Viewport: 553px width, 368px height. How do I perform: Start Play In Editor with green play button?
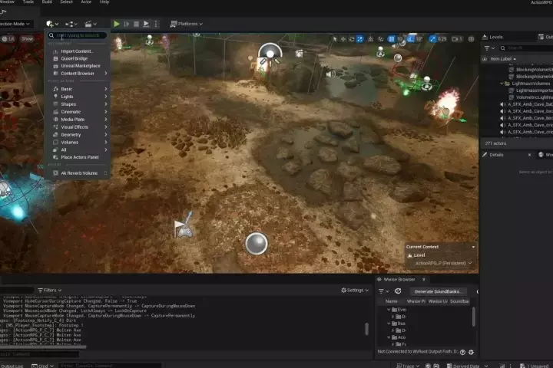coord(117,24)
